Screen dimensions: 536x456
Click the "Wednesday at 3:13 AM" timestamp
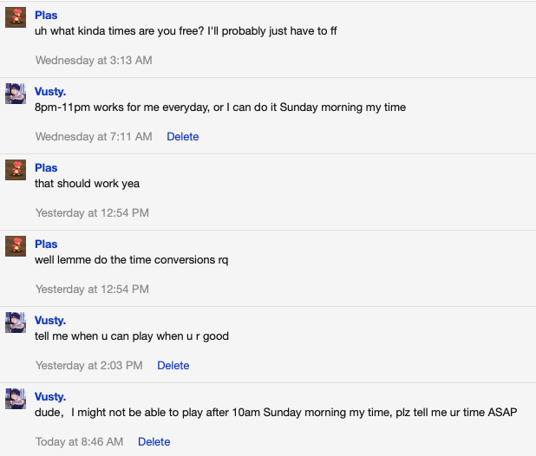click(x=94, y=61)
